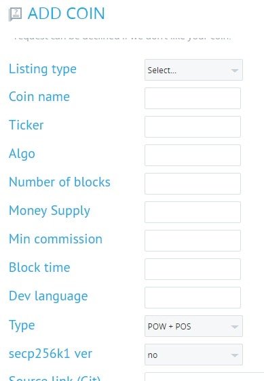
Task: Click the Listing type dropdown arrow
Action: pos(235,71)
